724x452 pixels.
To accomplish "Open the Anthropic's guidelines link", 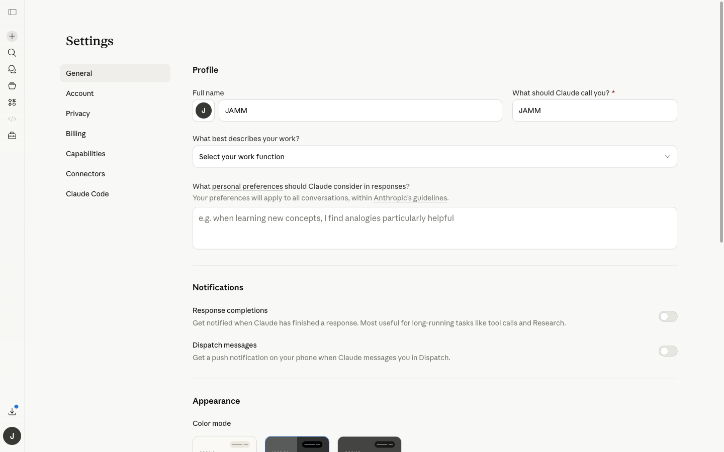I will [x=410, y=198].
